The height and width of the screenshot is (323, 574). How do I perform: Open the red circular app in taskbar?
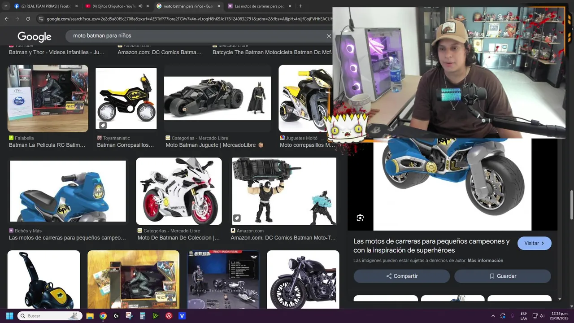[169, 316]
